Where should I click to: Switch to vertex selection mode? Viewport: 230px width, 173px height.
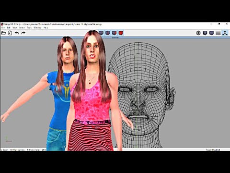pos(101,33)
